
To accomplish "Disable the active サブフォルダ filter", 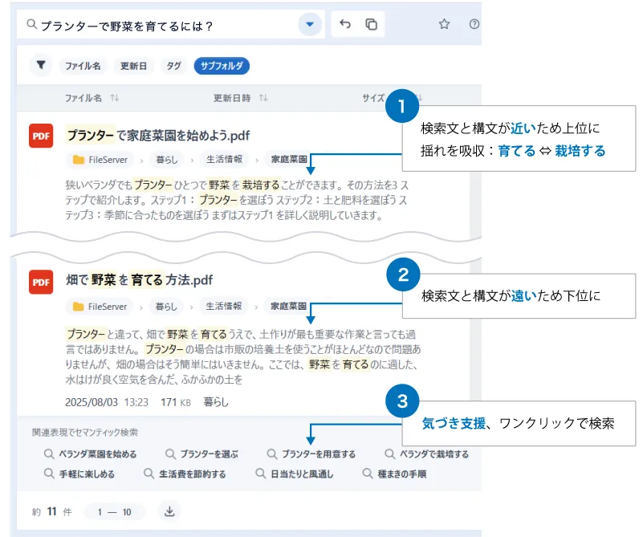I will click(221, 67).
